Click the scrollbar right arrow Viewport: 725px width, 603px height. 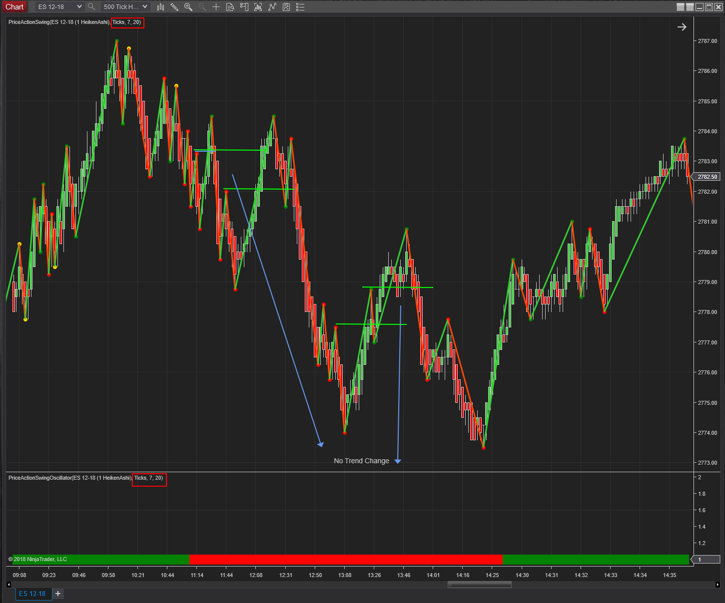click(x=718, y=585)
